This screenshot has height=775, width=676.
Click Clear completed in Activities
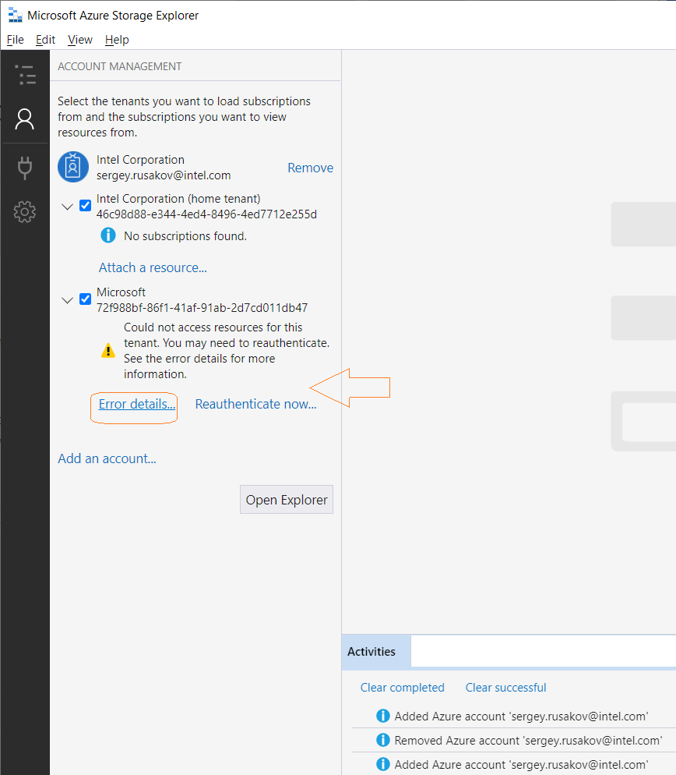click(403, 688)
